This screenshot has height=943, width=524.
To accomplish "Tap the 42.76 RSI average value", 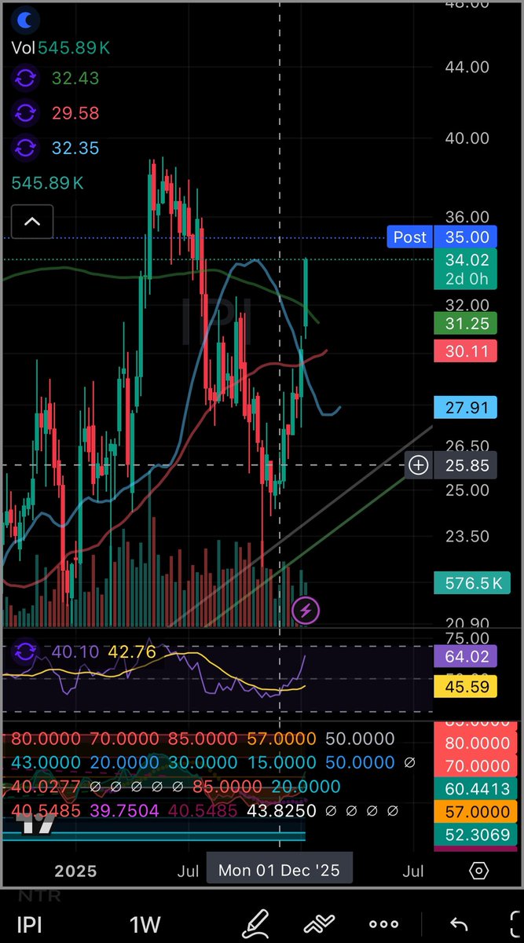I will point(133,651).
